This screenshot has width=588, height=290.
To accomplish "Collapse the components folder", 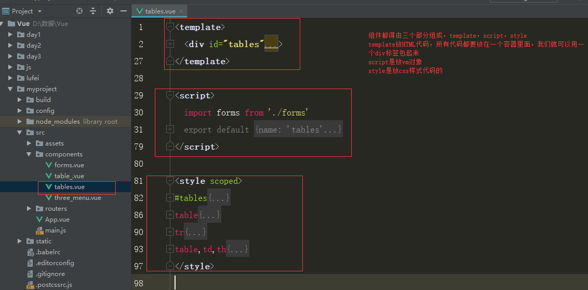I will click(x=29, y=154).
